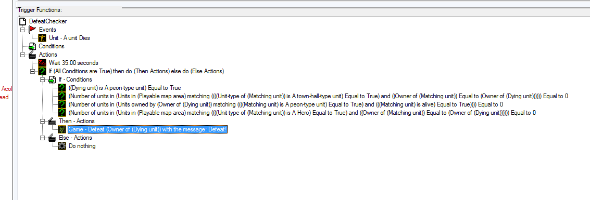The width and height of the screenshot is (590, 200).
Task: Select the 'Else - Actions' label
Action: coord(76,138)
